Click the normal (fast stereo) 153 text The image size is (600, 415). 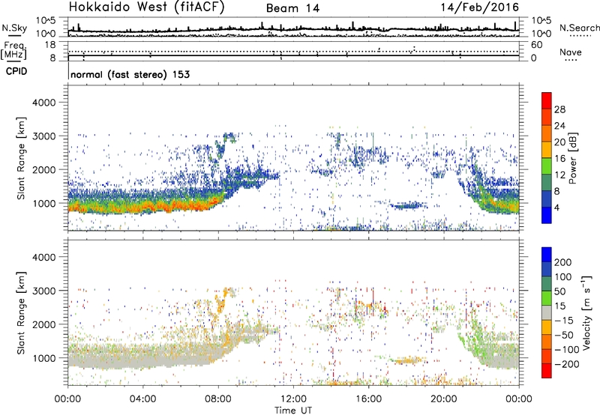coord(130,74)
